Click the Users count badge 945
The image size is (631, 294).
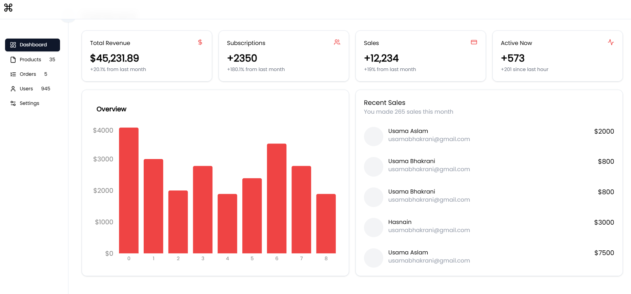pyautogui.click(x=46, y=89)
